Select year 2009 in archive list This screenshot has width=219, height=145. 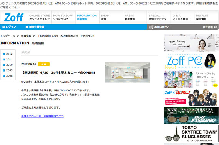pos(9,70)
